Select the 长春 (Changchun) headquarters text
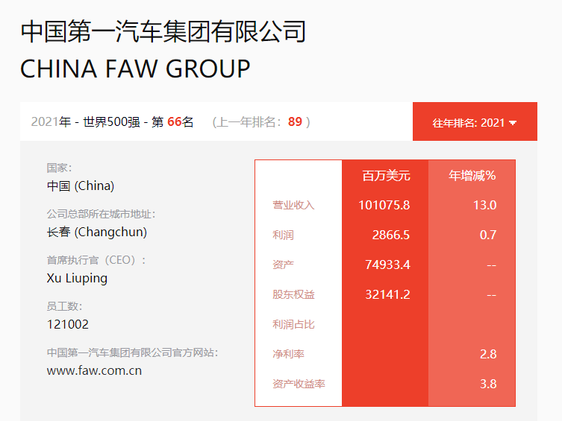 coord(97,232)
